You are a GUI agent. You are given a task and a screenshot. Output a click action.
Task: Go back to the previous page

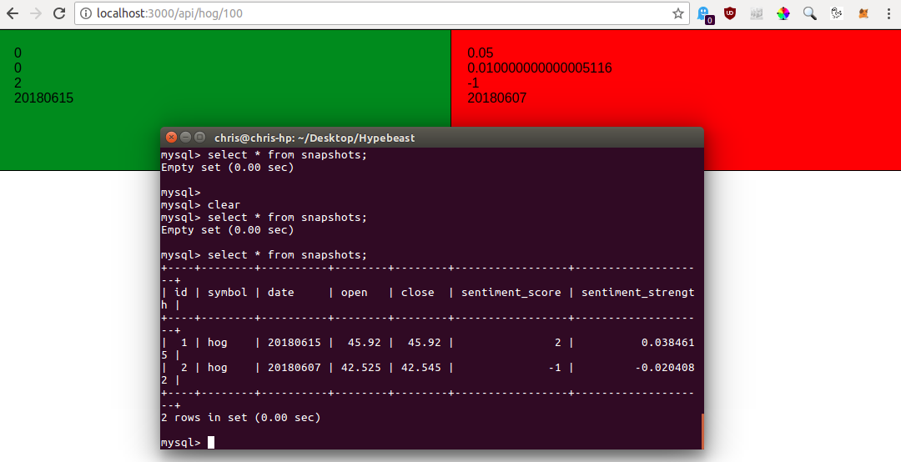coord(13,13)
